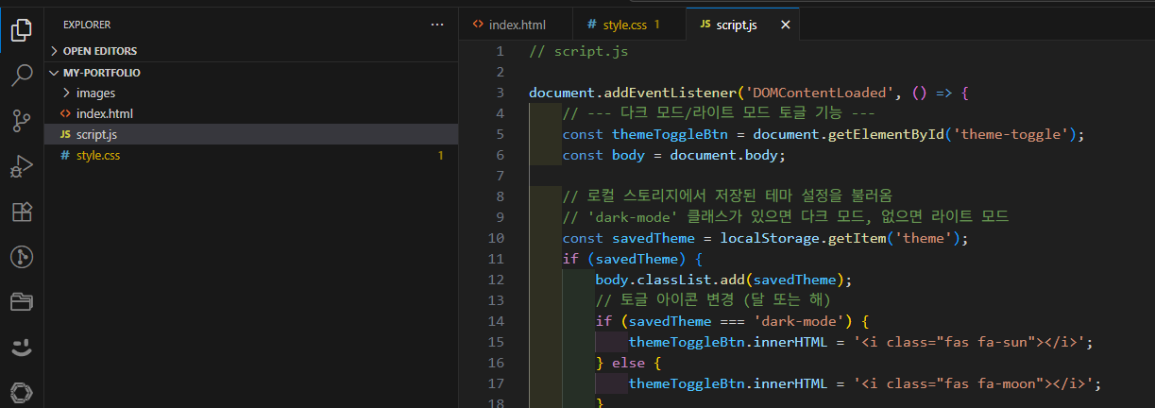Open the Git Graph icon in activity bar

coord(22,257)
